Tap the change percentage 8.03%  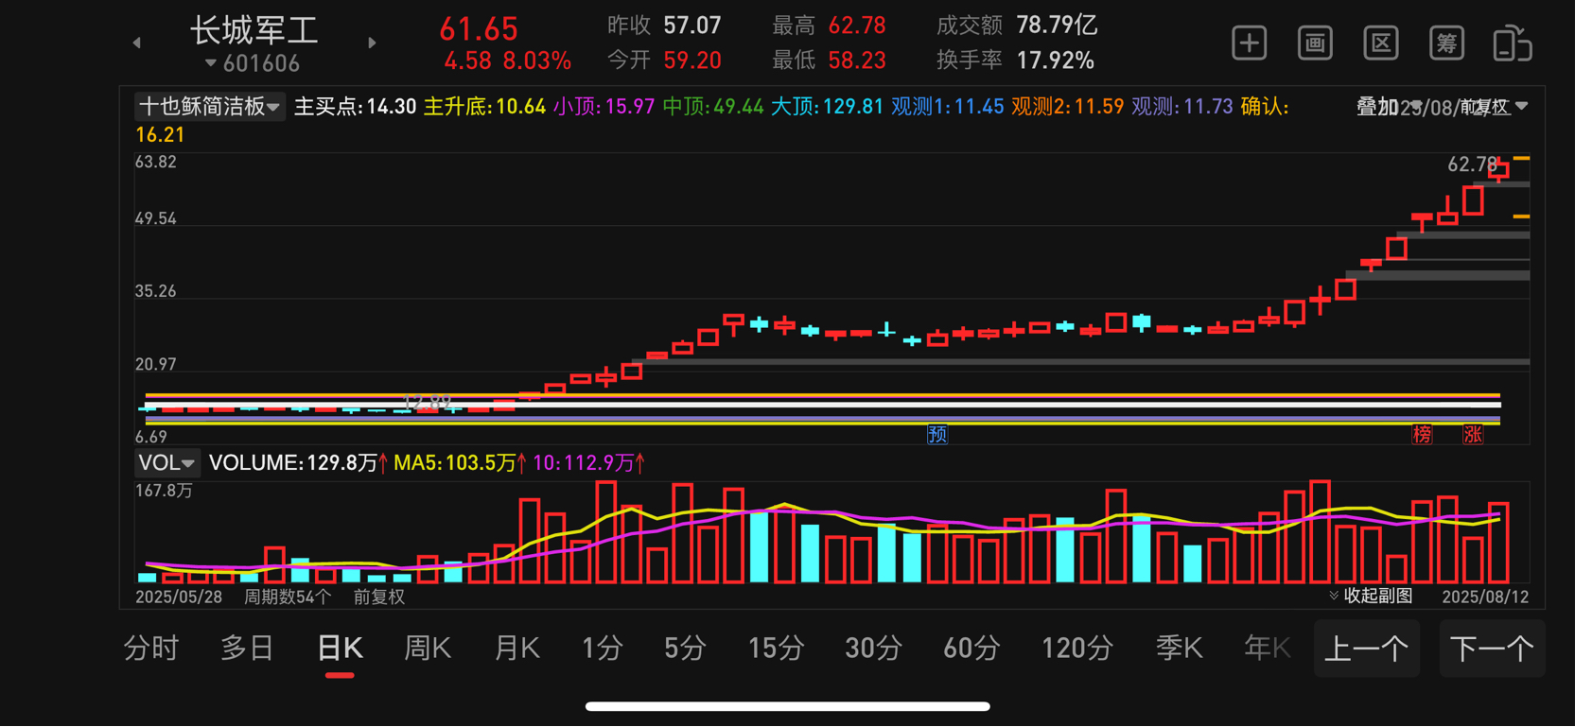[537, 61]
